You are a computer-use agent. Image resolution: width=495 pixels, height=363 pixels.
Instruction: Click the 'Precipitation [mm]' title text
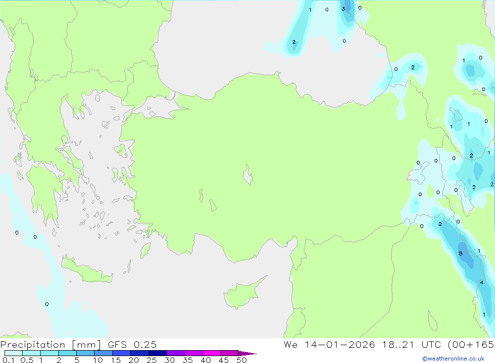click(x=51, y=345)
